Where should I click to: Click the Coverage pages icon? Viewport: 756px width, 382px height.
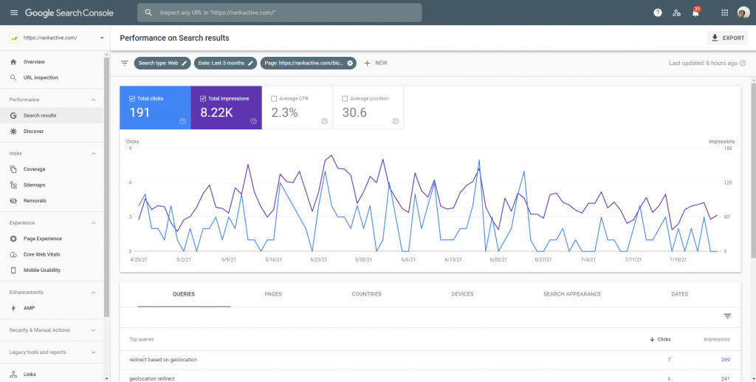coord(13,169)
